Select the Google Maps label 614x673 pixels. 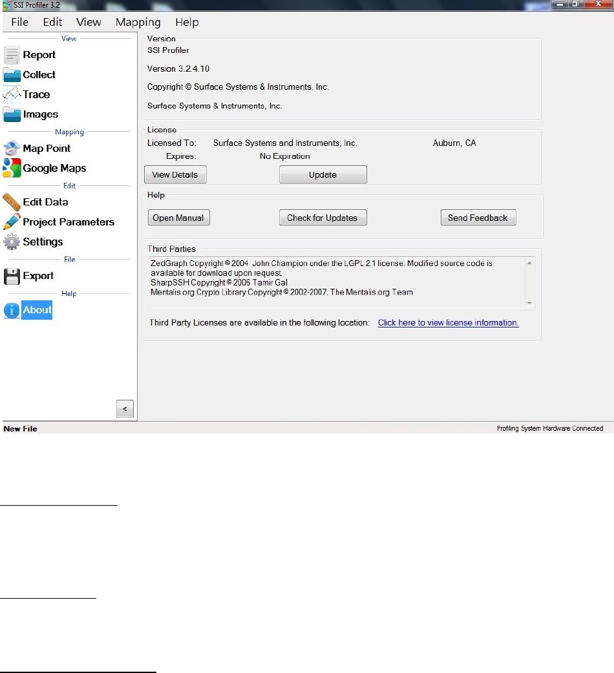pos(54,168)
